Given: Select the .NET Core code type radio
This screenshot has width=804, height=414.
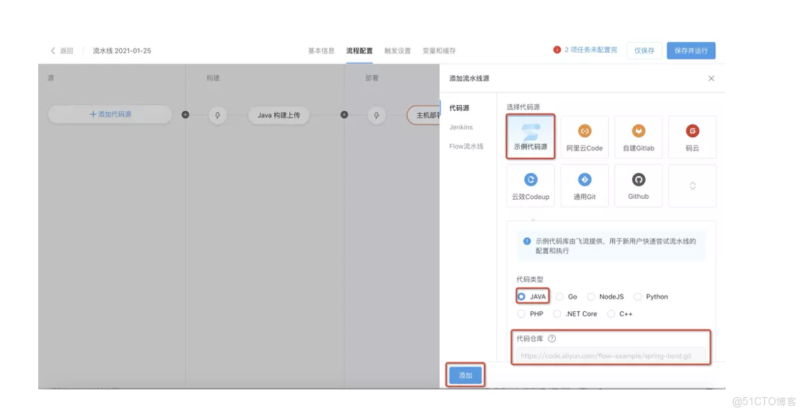Looking at the screenshot, I should click(557, 313).
